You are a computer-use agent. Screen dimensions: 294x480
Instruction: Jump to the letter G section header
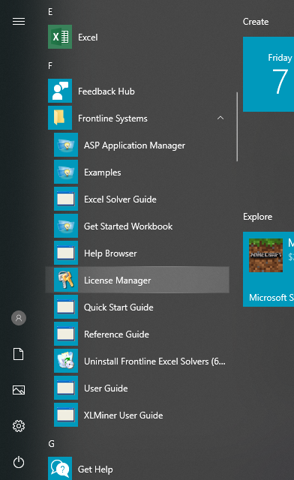[51, 443]
